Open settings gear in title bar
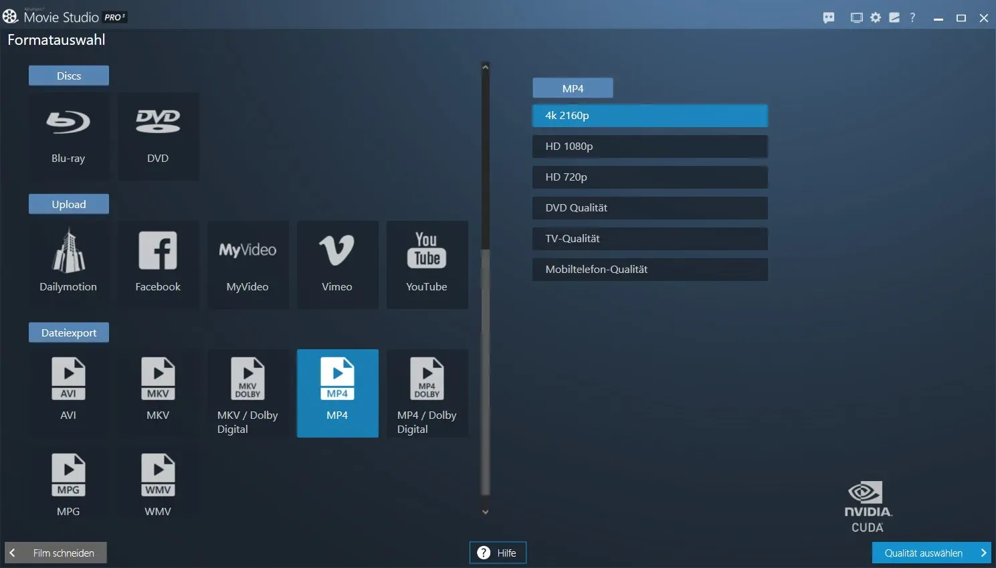 (x=876, y=18)
